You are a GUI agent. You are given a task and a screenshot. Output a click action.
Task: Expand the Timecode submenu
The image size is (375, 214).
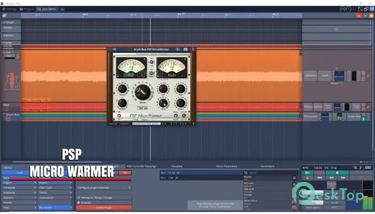pyautogui.click(x=20, y=188)
